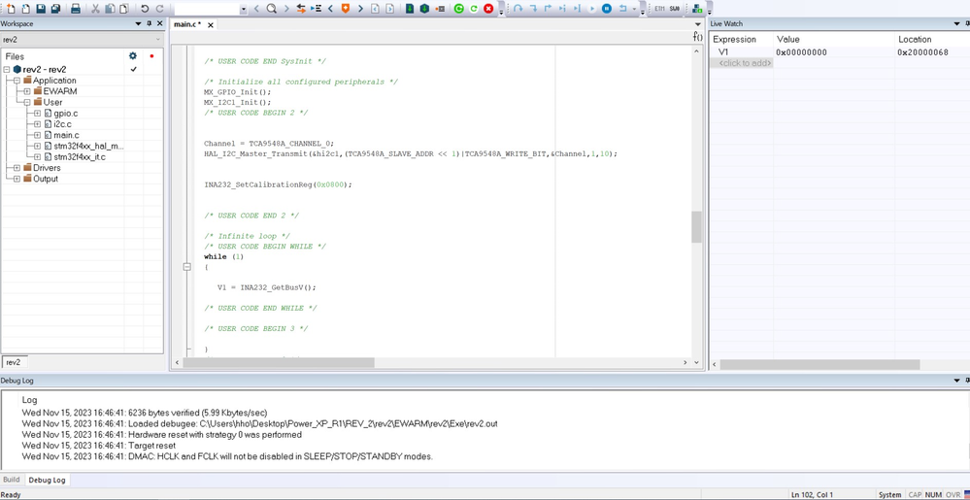Click the Go run button

pos(592,9)
